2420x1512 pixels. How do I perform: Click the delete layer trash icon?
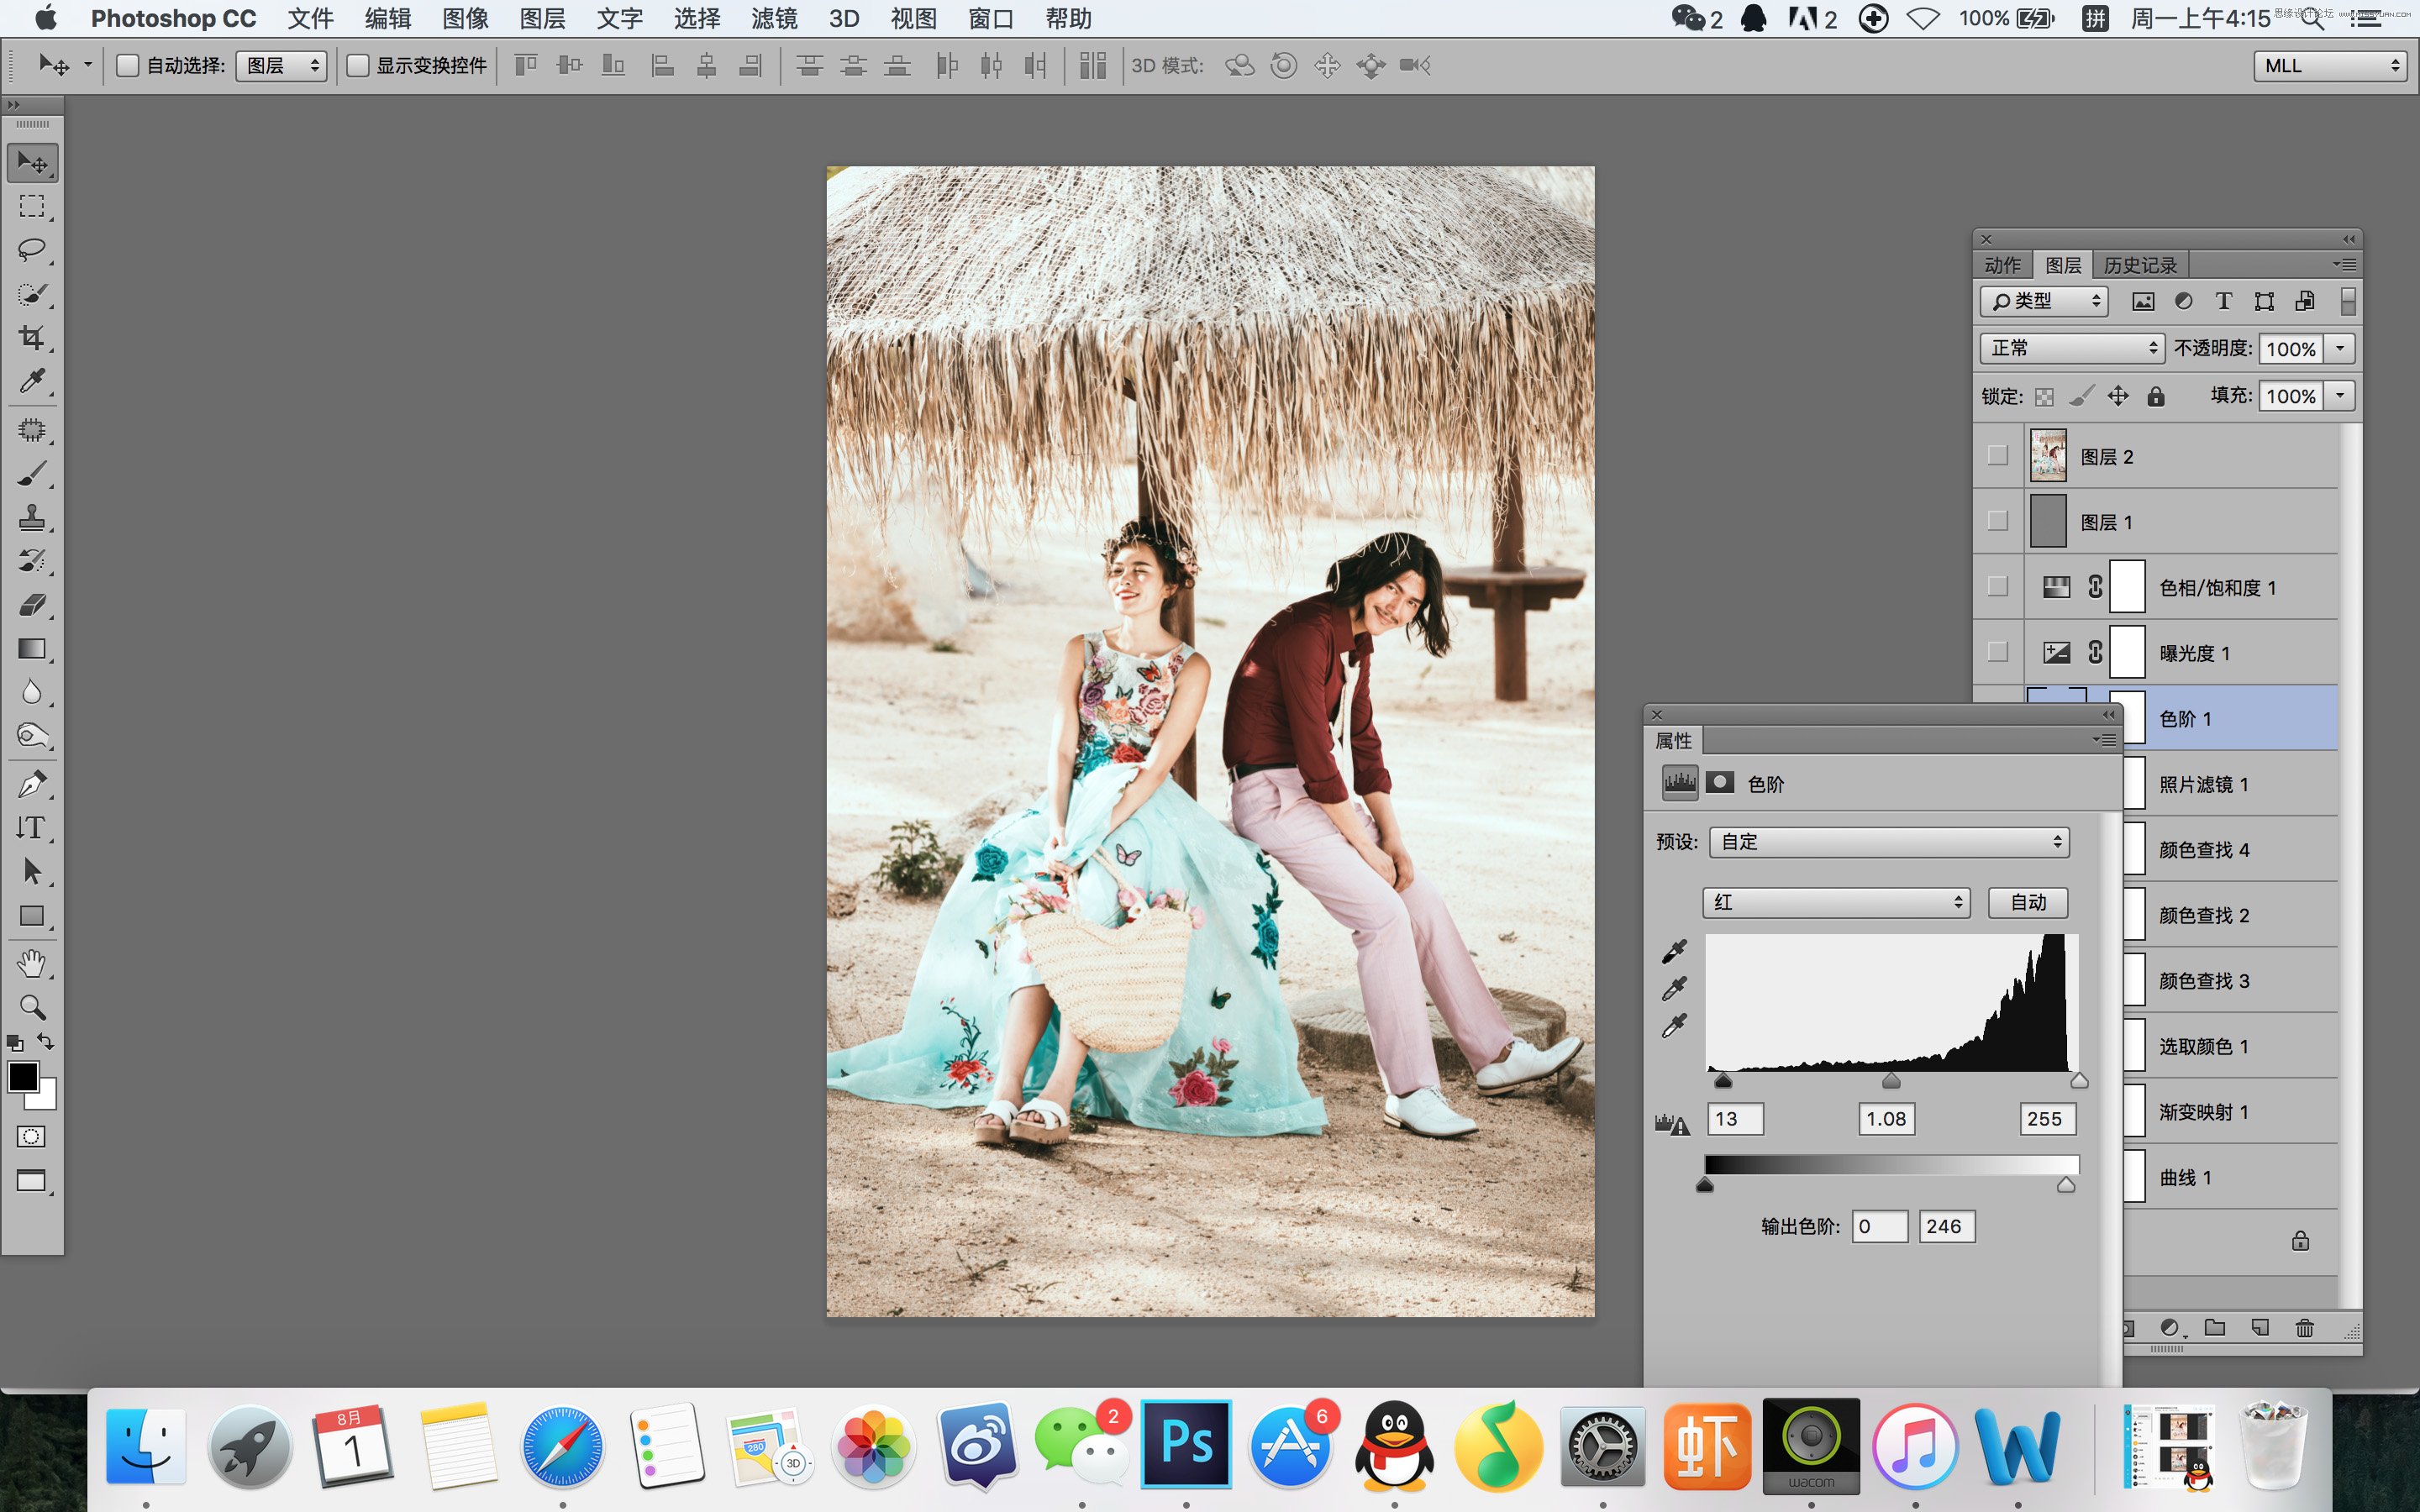click(x=2304, y=1328)
